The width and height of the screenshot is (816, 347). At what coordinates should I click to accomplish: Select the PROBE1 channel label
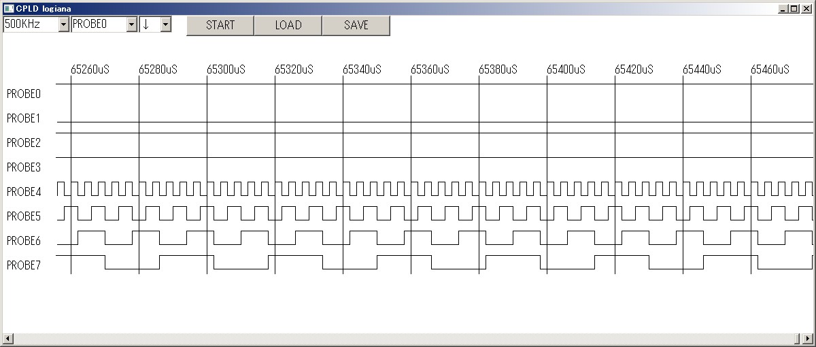point(24,118)
